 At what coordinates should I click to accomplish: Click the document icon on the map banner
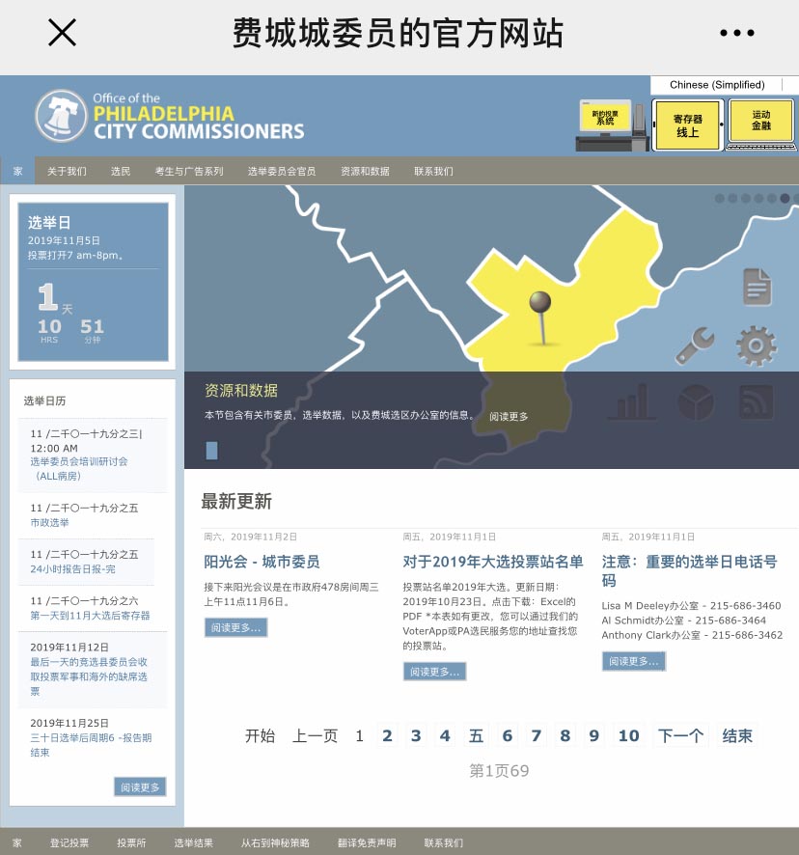[757, 287]
